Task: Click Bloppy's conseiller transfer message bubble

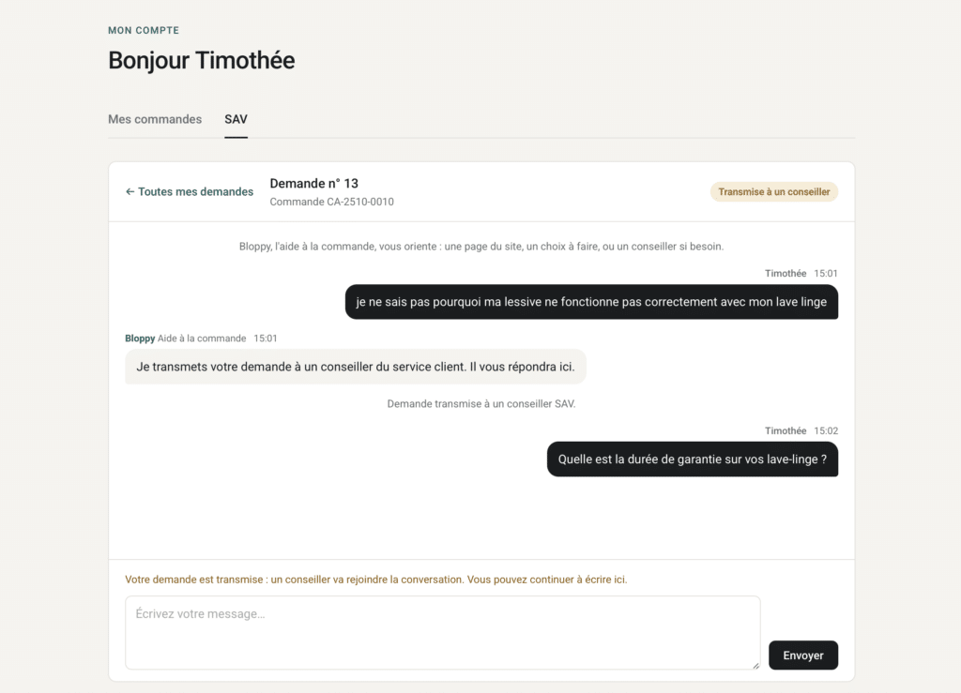Action: 356,367
